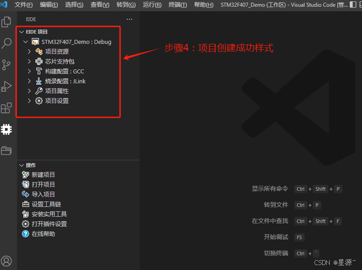This screenshot has width=362, height=270.
Task: Select the 芯片支持包 label
Action: 60,61
